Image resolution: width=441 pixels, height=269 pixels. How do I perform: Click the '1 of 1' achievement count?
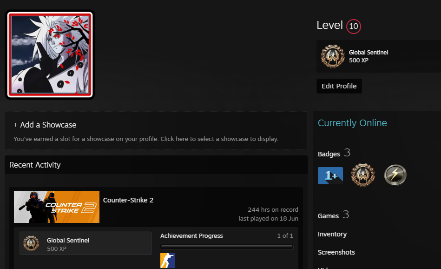point(285,236)
